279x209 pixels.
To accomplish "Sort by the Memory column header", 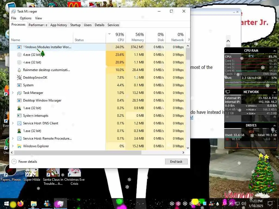I will point(136,38).
